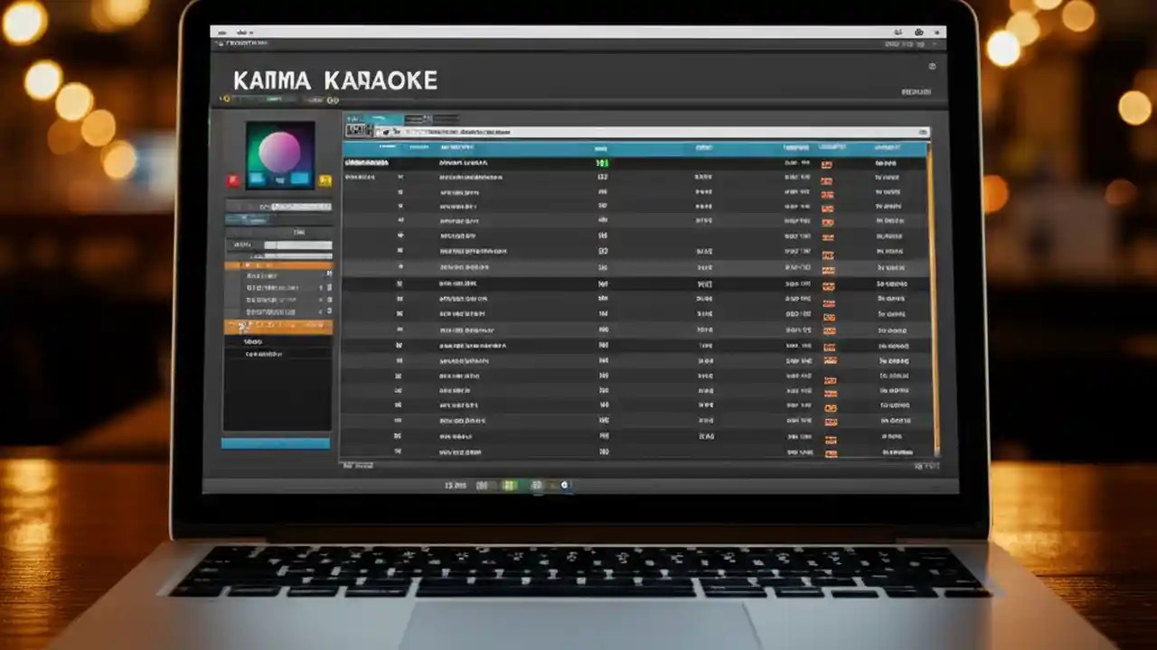Expand the dropdown at far right of search bar
The height and width of the screenshot is (650, 1157).
(x=923, y=130)
